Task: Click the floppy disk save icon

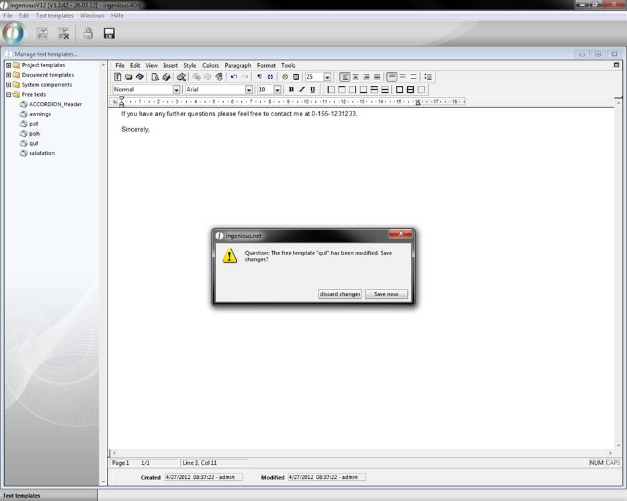Action: click(x=109, y=33)
